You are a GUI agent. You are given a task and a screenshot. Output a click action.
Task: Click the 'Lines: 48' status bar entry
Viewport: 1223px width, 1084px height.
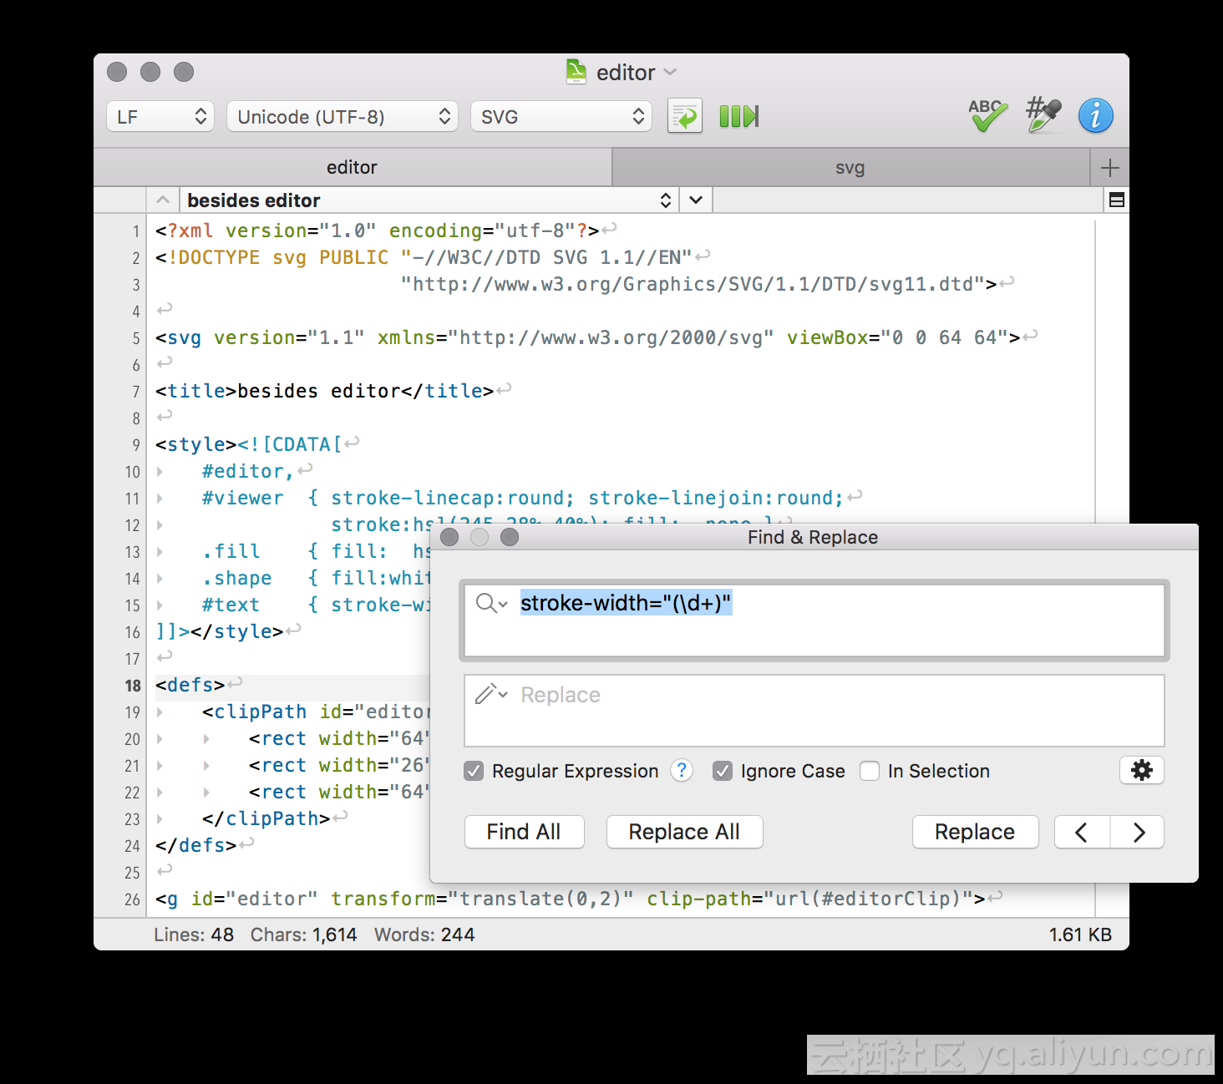194,935
